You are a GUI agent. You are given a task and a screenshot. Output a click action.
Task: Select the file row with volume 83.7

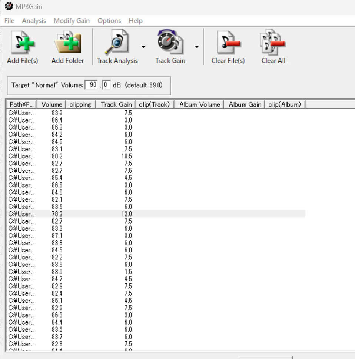click(x=156, y=336)
